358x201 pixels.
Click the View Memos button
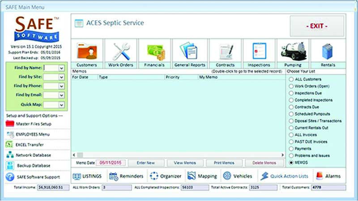pyautogui.click(x=185, y=163)
